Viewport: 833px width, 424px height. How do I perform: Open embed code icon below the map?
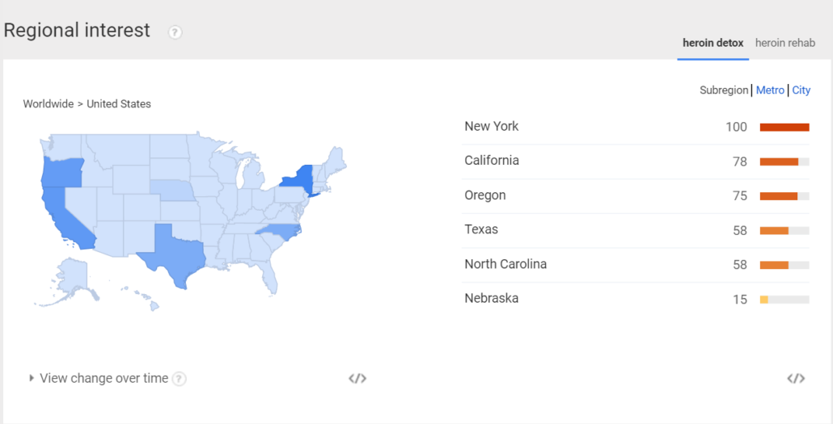[357, 378]
